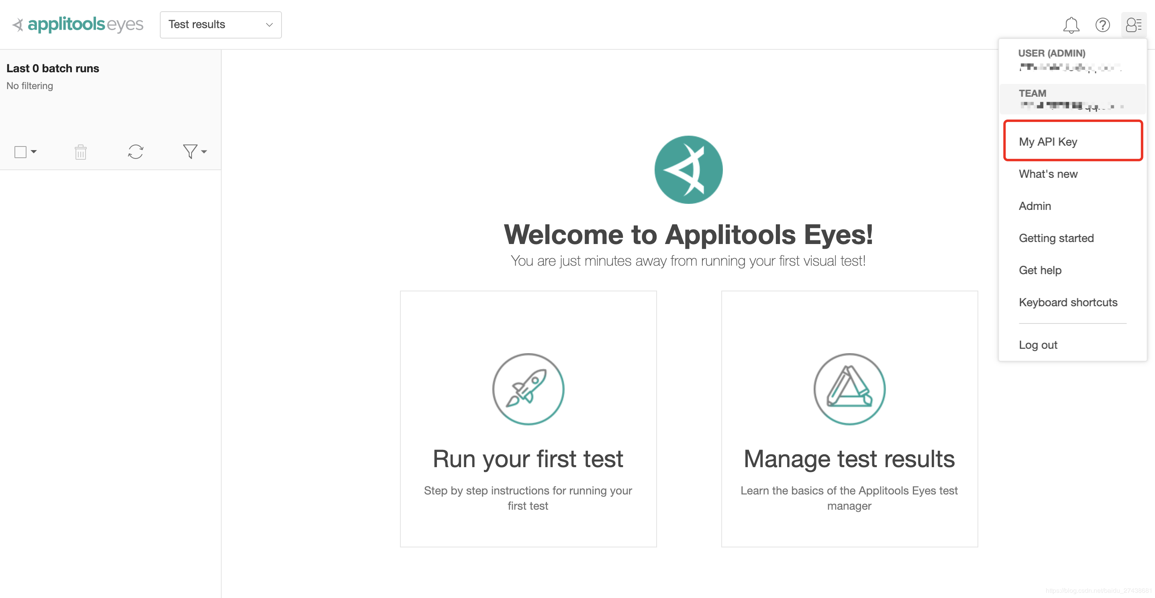Open the Test results view dropdown
The width and height of the screenshot is (1155, 598).
click(x=220, y=24)
